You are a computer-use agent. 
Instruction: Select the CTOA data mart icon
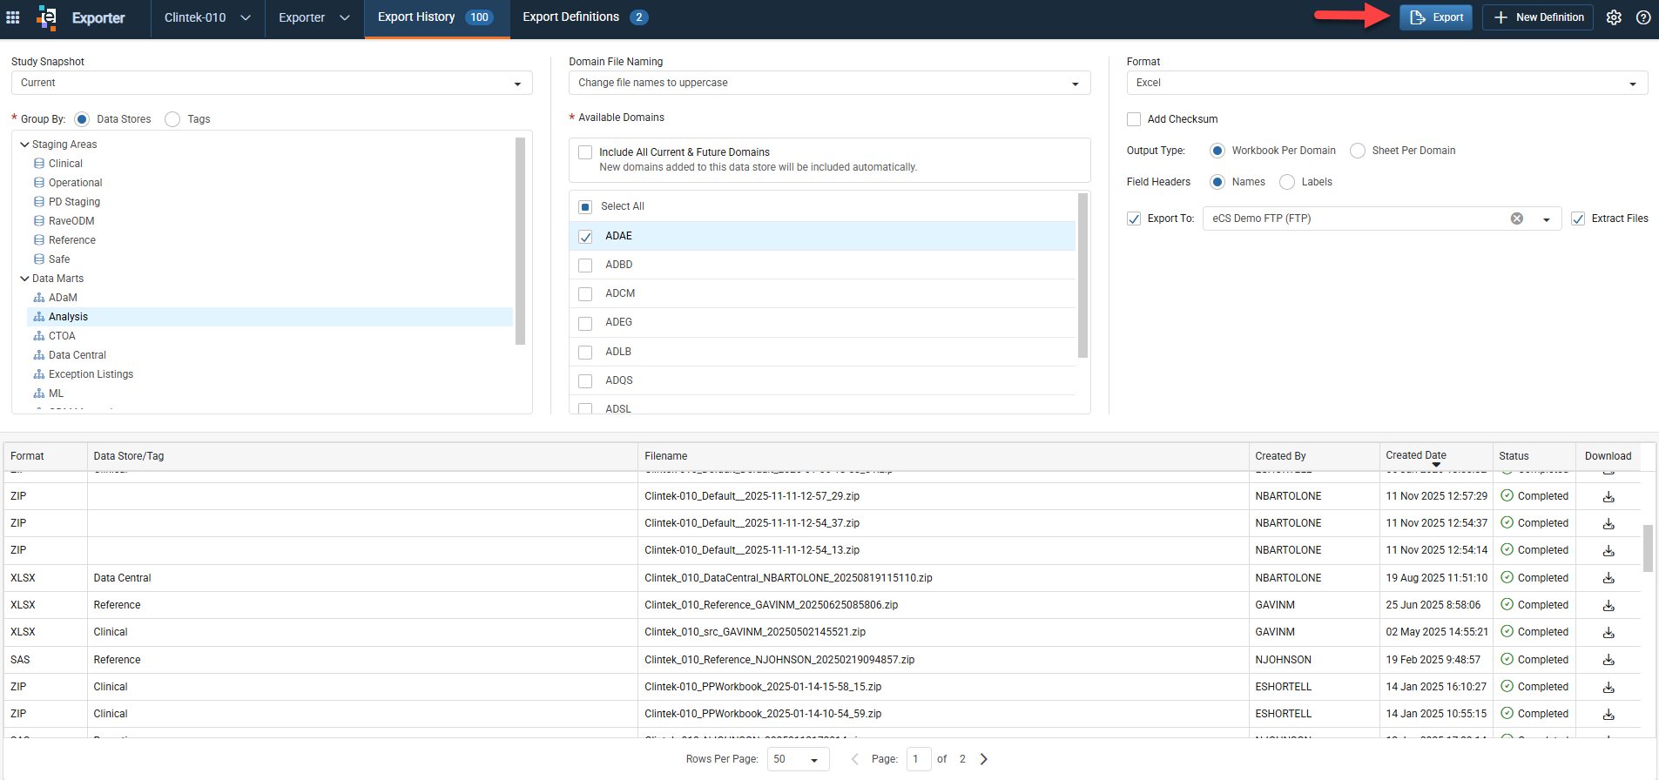pyautogui.click(x=39, y=336)
